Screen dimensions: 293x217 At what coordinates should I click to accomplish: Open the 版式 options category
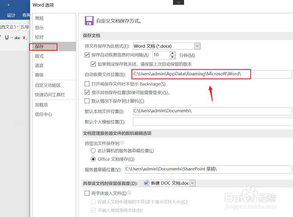(54, 56)
